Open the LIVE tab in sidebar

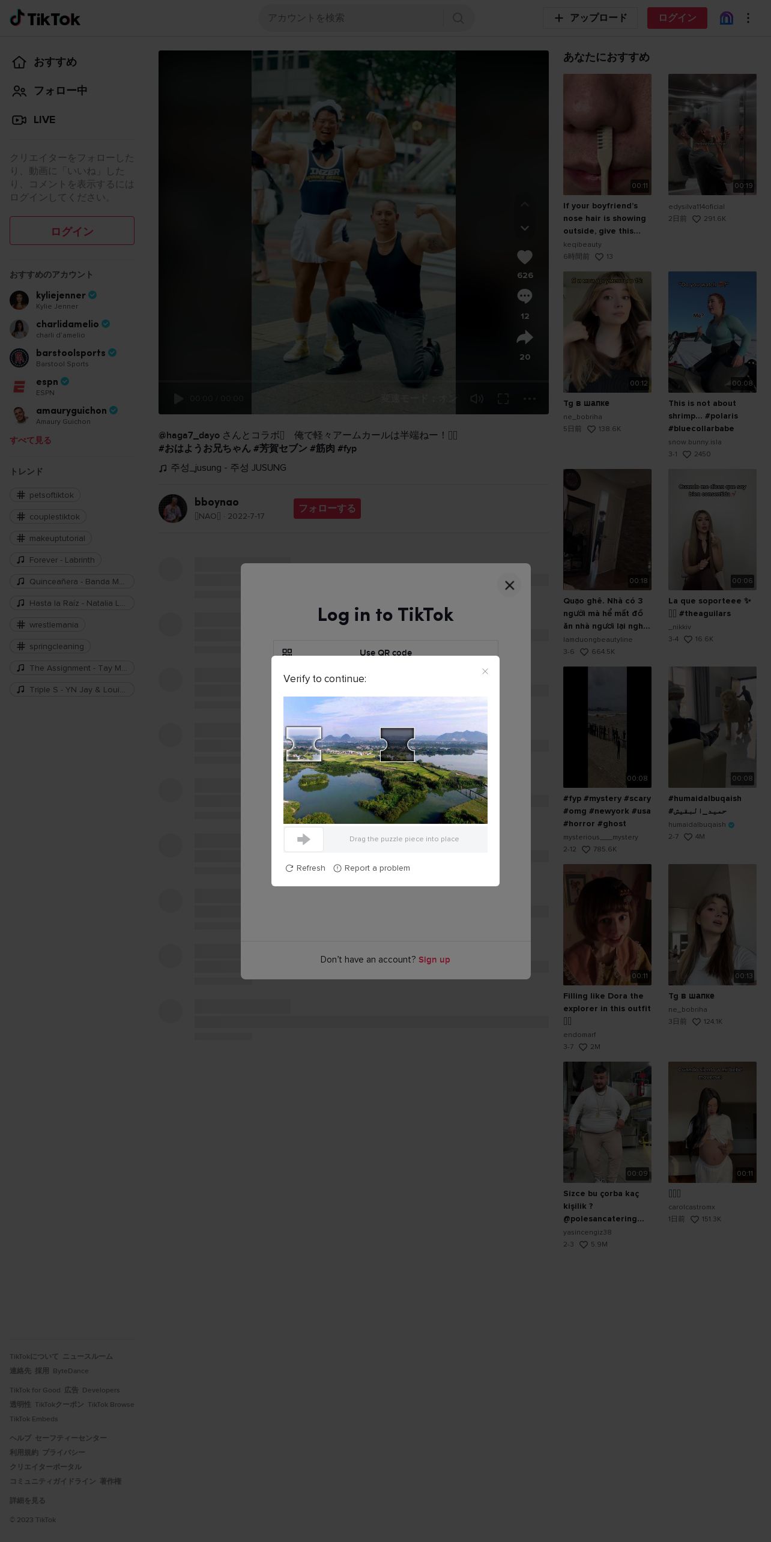(x=34, y=119)
